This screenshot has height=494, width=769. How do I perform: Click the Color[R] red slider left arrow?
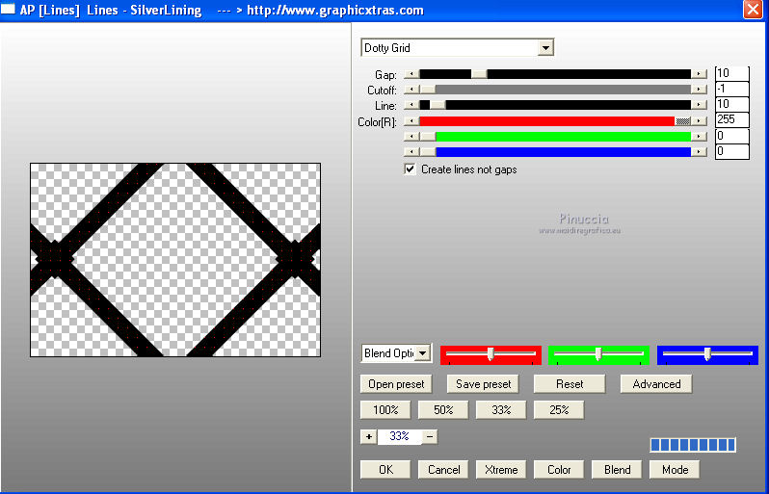pos(411,121)
